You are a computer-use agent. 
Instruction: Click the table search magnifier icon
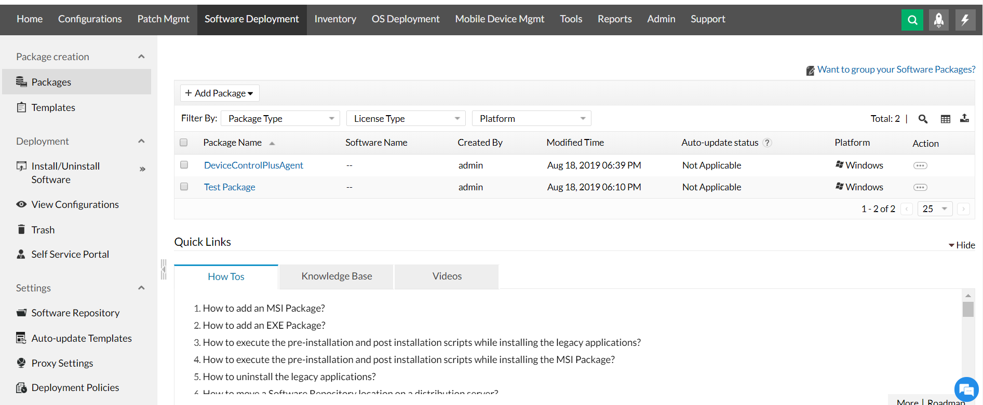(923, 119)
